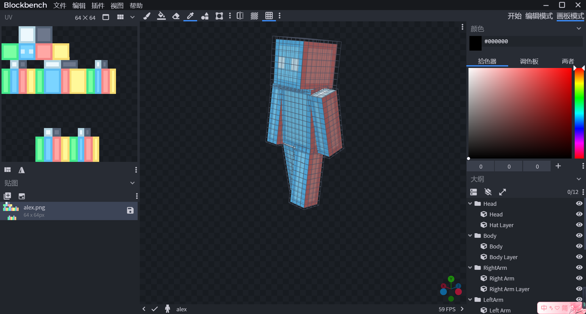
Task: Hide the Right Arm cube
Action: [x=579, y=278]
